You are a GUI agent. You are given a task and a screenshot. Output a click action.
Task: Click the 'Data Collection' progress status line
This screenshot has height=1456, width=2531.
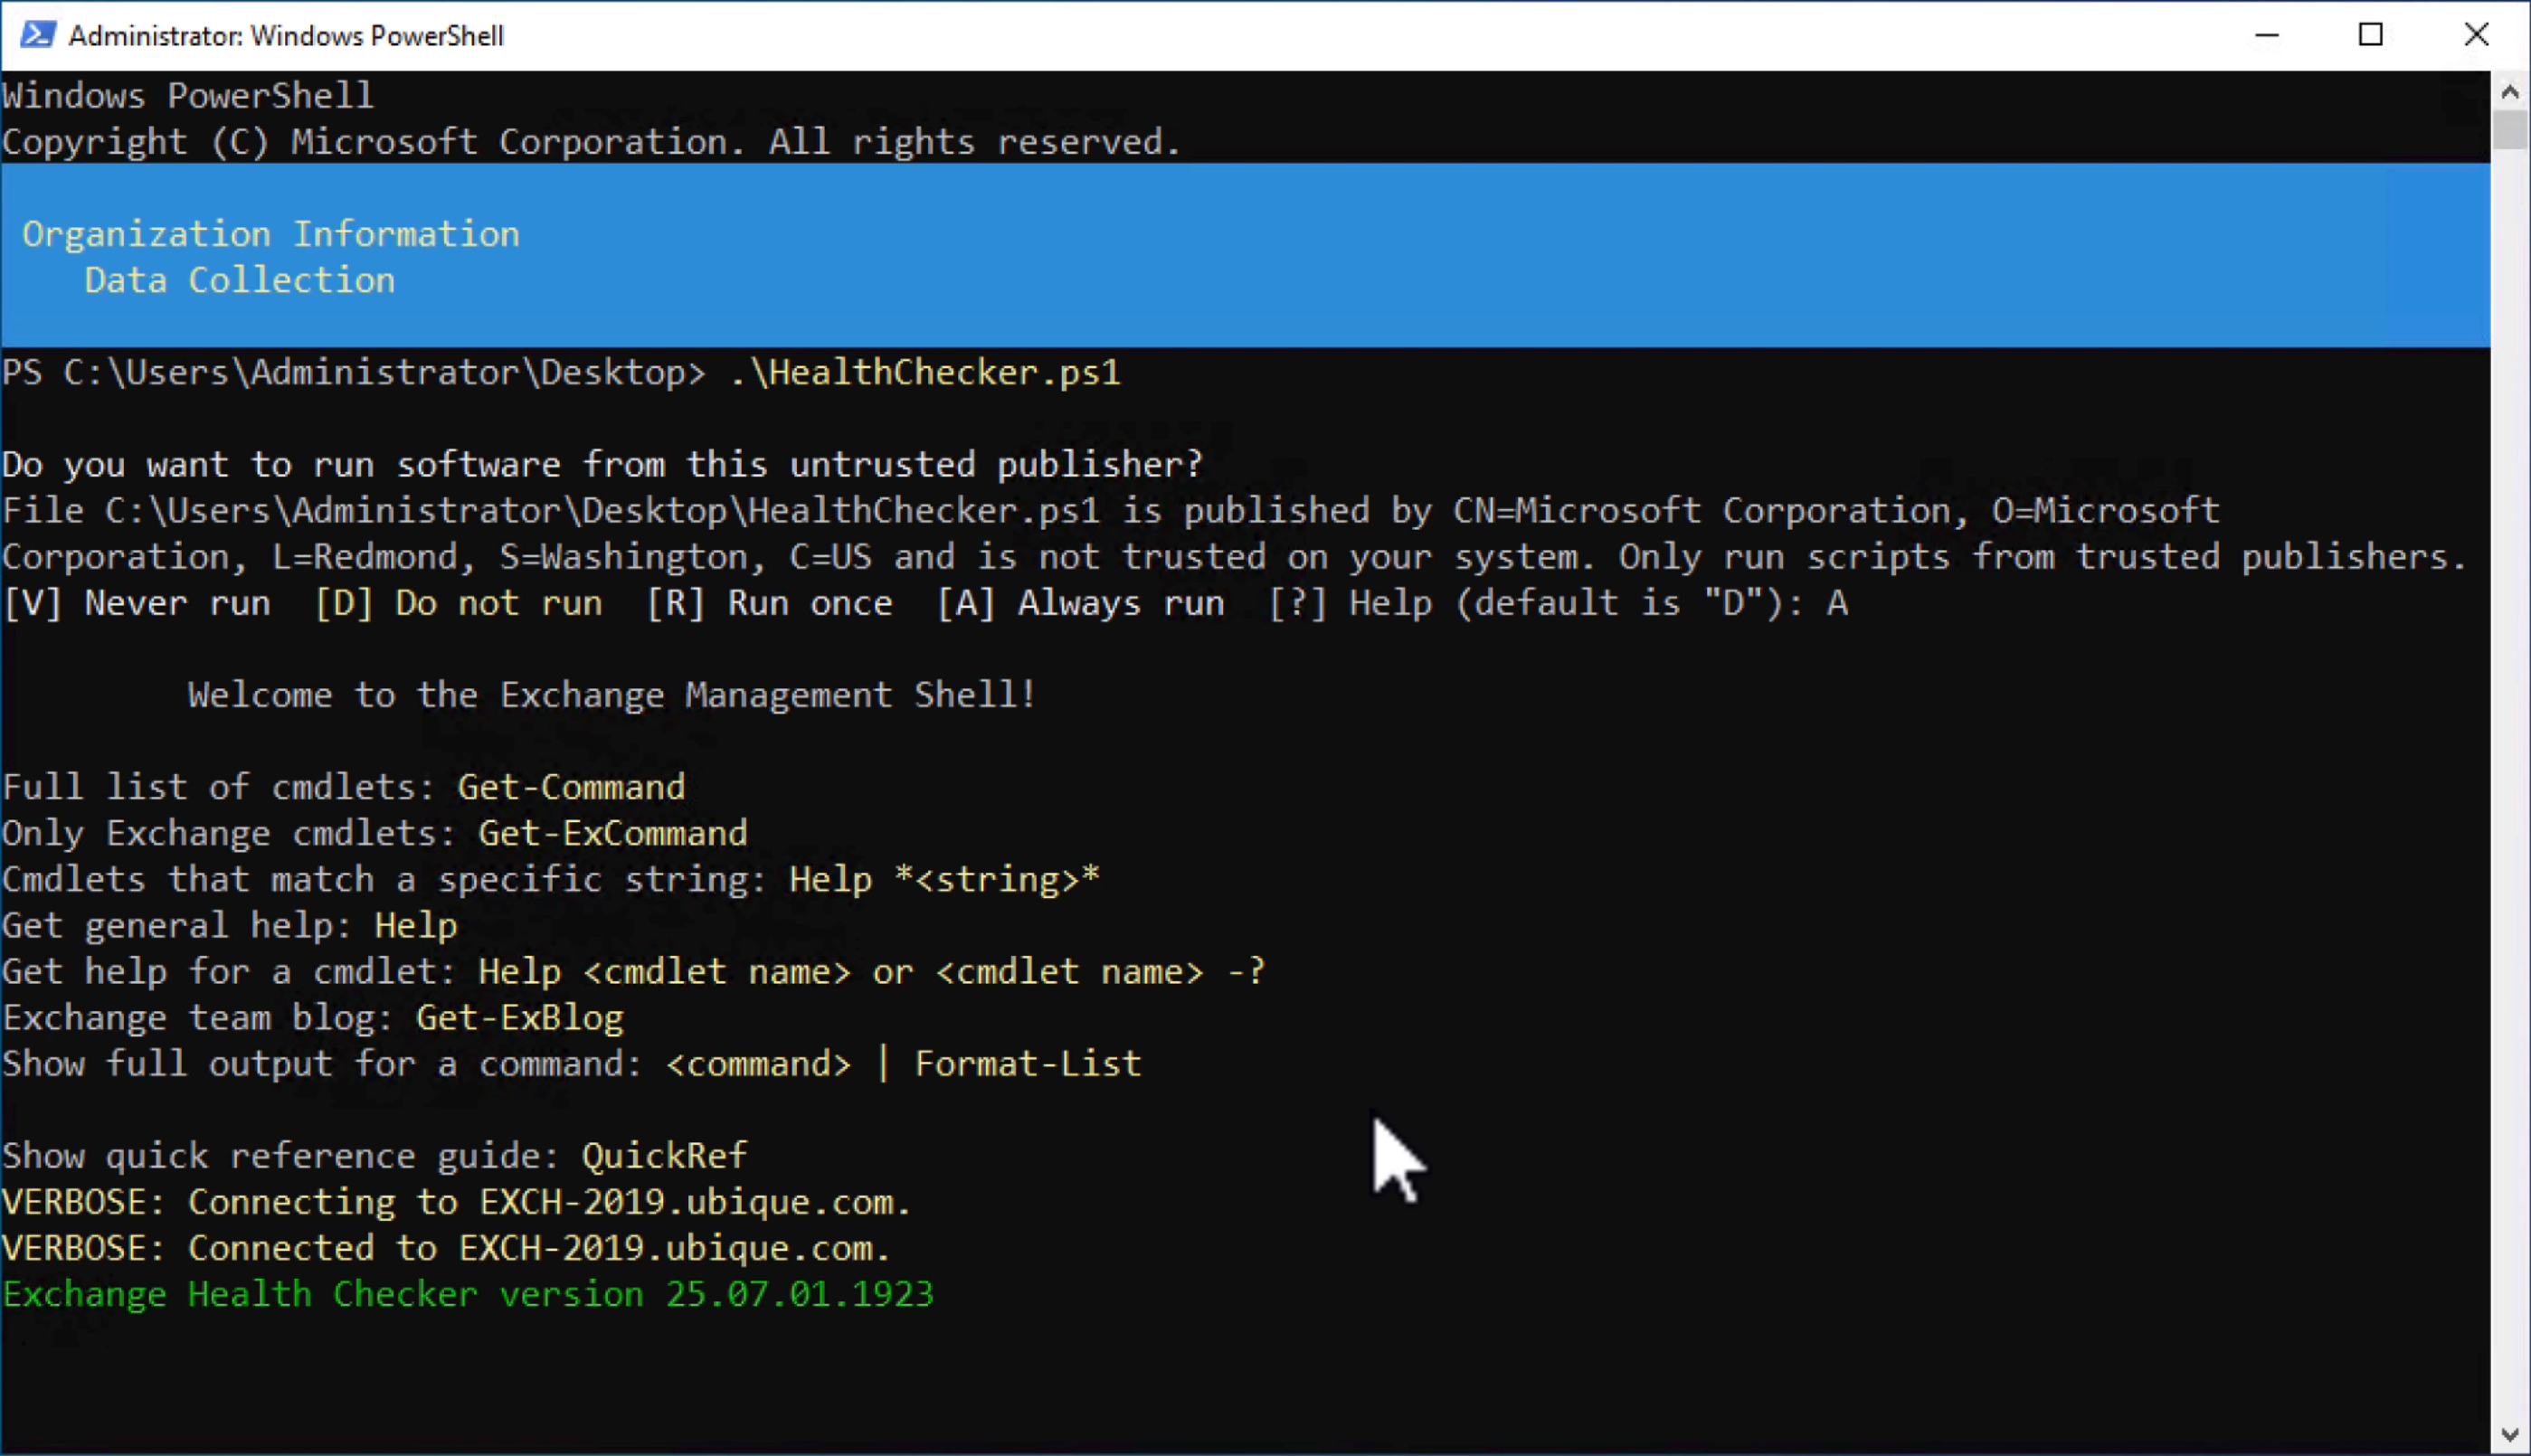pyautogui.click(x=240, y=280)
